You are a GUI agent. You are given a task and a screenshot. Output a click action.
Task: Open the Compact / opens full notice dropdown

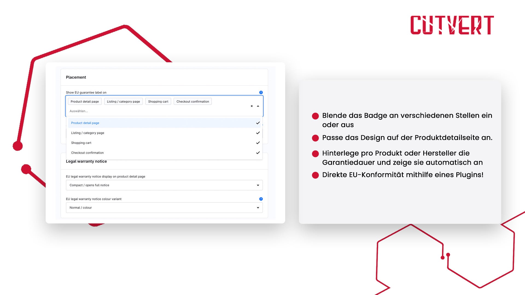pyautogui.click(x=164, y=185)
